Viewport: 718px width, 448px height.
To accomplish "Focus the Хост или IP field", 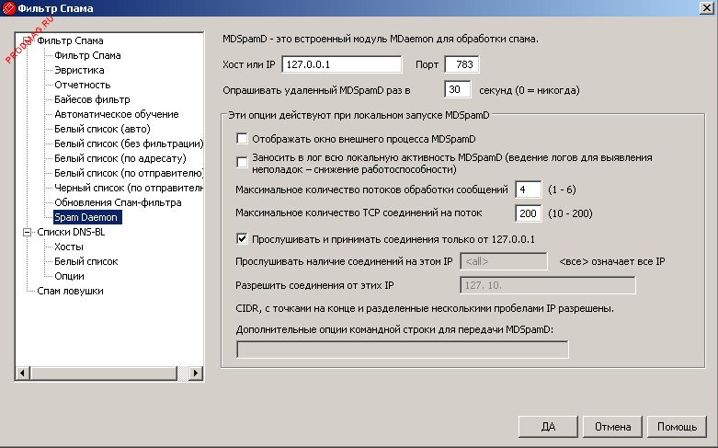I will point(342,65).
